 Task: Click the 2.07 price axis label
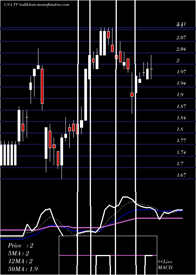click(181, 37)
